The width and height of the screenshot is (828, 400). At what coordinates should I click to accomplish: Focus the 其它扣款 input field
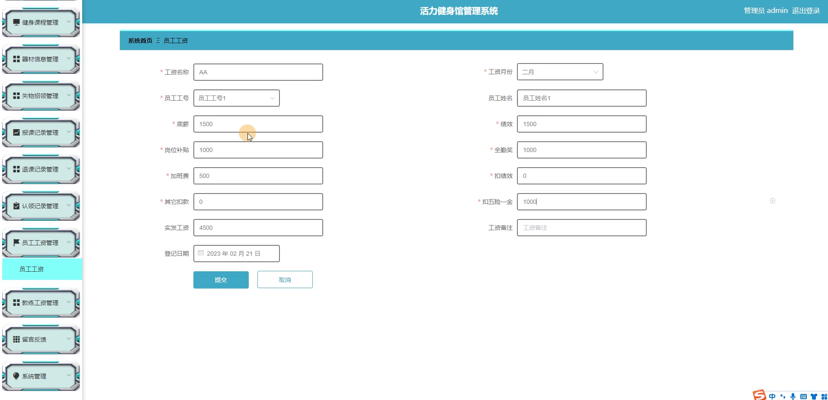(x=258, y=202)
